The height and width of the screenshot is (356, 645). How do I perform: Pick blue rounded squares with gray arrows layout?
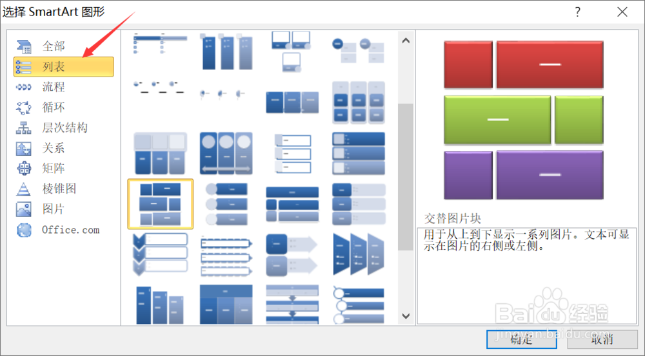tap(292, 255)
